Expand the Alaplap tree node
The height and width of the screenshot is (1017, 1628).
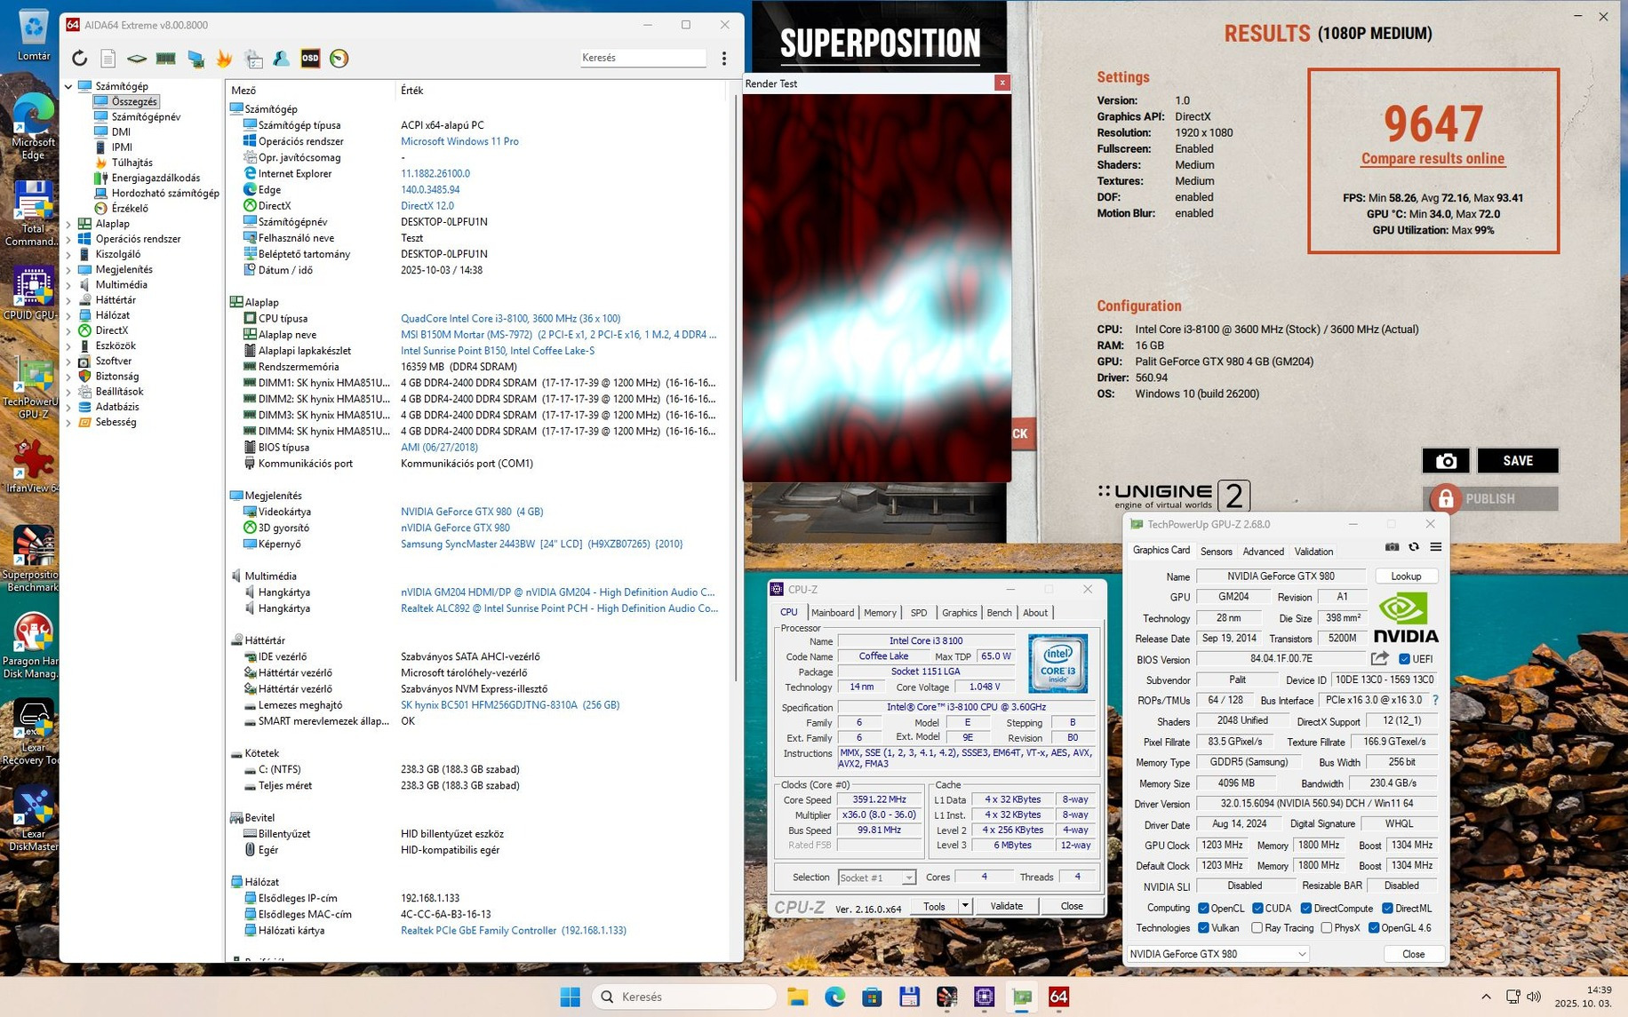coord(68,224)
